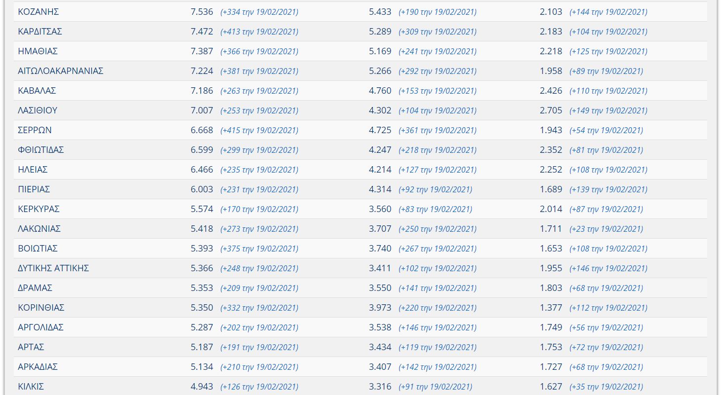Click the ΚΕΡΚΥΡΑΣ region name
This screenshot has height=395, width=721.
[x=39, y=209]
